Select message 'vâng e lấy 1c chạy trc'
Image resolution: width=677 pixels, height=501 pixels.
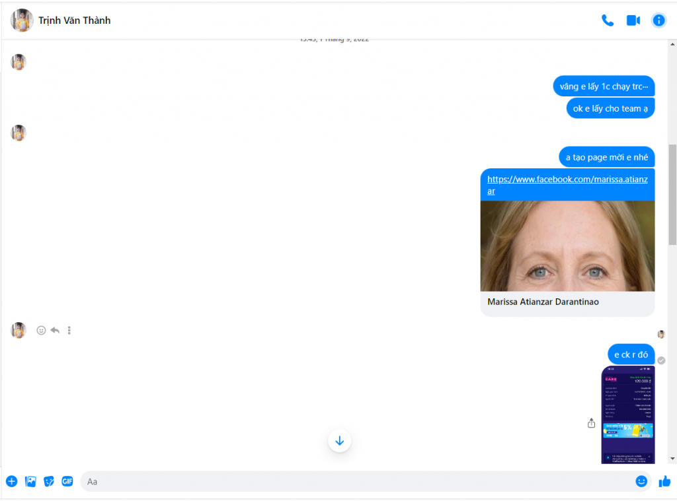604,86
